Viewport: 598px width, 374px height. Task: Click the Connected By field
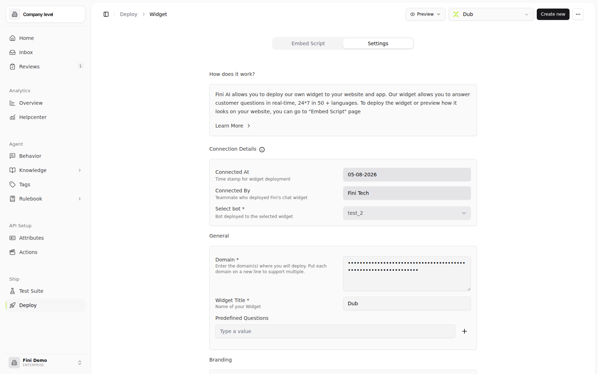(407, 193)
